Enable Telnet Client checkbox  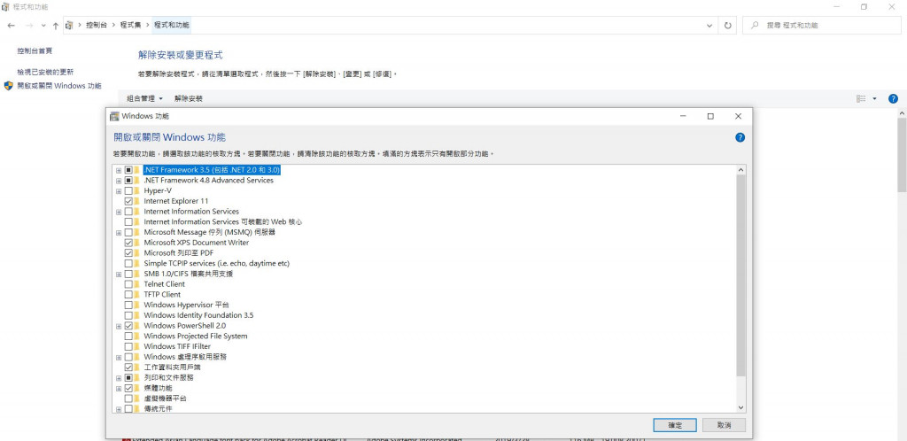tap(128, 284)
